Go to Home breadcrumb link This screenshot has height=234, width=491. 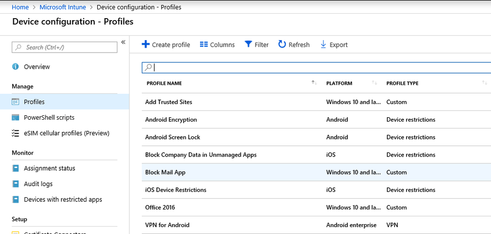tap(20, 7)
